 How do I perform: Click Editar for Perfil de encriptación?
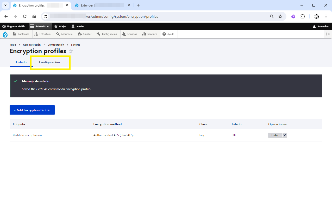pos(275,135)
